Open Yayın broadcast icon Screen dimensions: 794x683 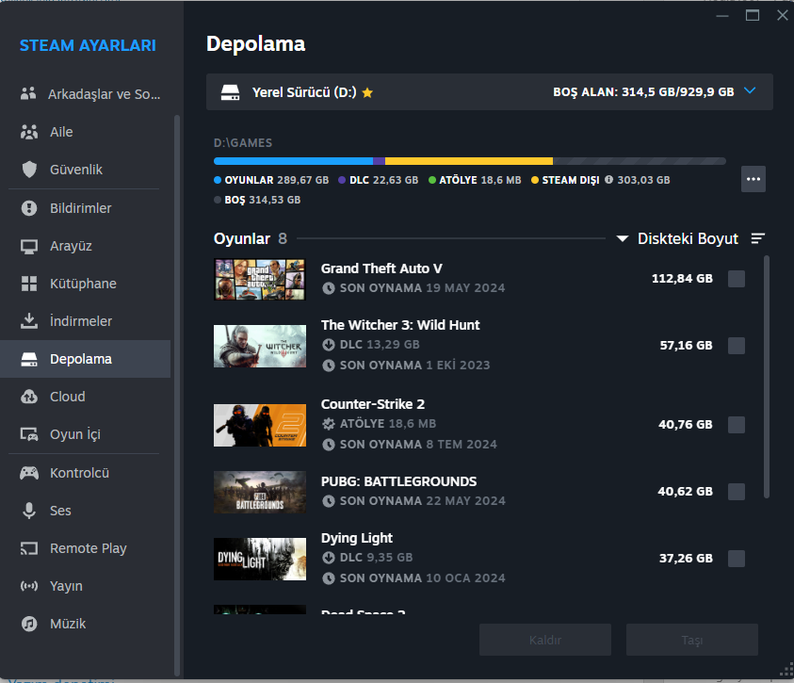point(29,586)
